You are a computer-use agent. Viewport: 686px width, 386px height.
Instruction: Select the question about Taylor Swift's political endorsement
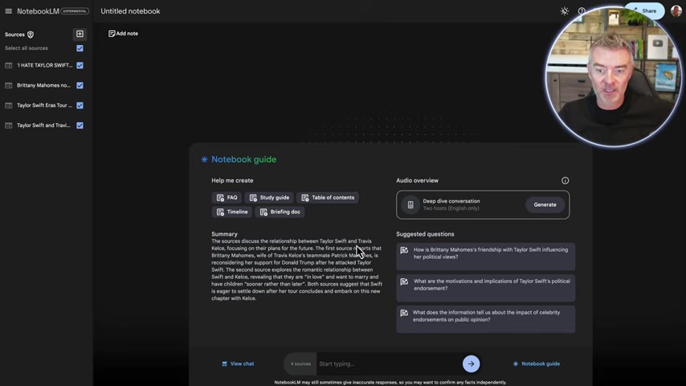click(486, 288)
